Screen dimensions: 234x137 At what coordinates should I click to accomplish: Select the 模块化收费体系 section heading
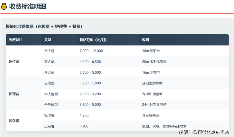coord(44,26)
